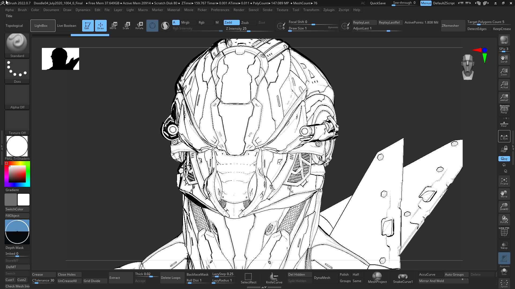Click the Auto Groups button

click(x=456, y=275)
